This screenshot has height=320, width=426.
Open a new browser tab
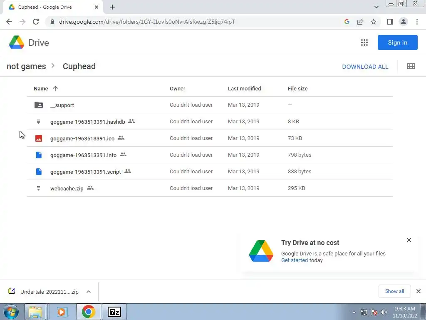pyautogui.click(x=112, y=7)
